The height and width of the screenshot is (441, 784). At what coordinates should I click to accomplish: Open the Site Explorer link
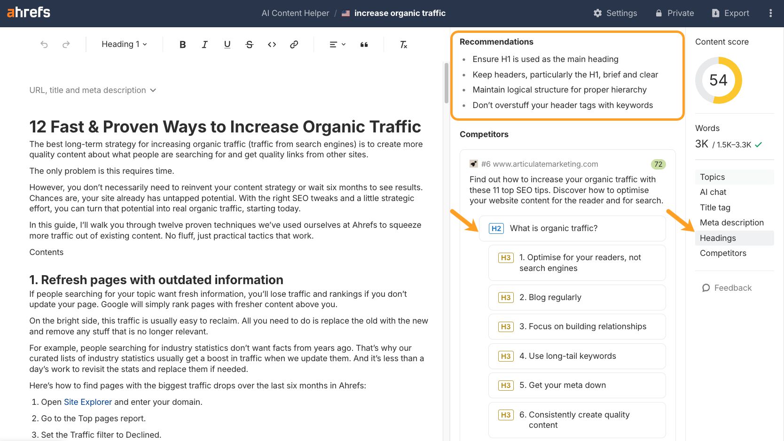click(87, 402)
